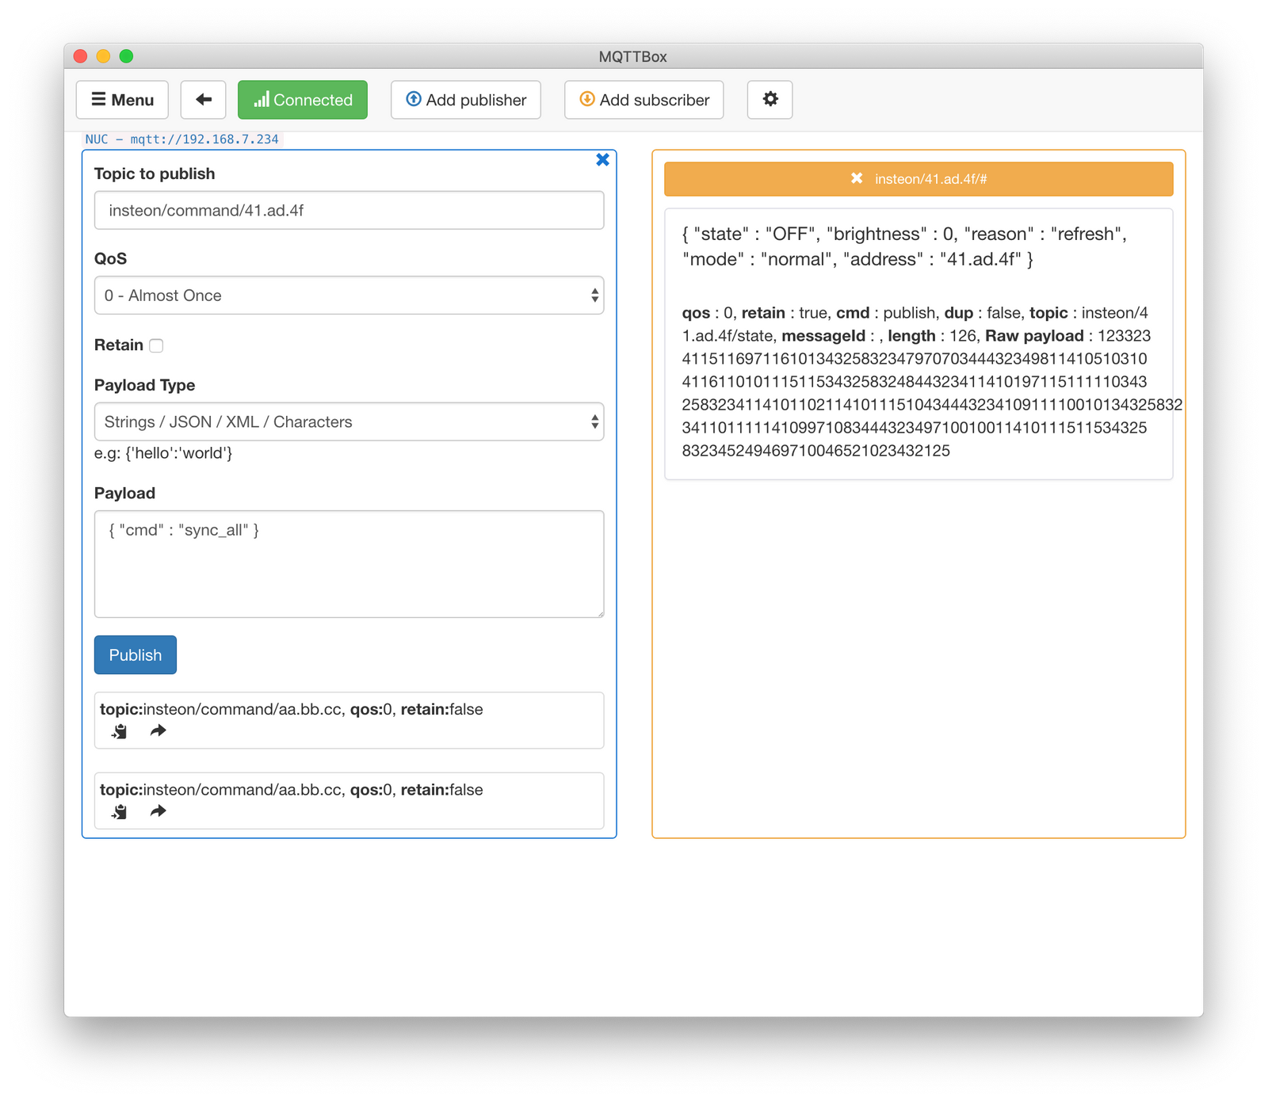Viewport: 1268px width, 1102px height.
Task: Open broker settings via gear icon
Action: pyautogui.click(x=770, y=99)
